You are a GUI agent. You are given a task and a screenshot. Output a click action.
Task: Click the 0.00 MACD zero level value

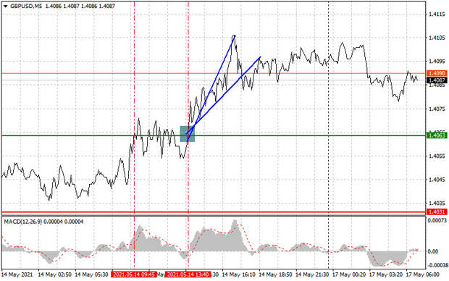[x=432, y=251]
